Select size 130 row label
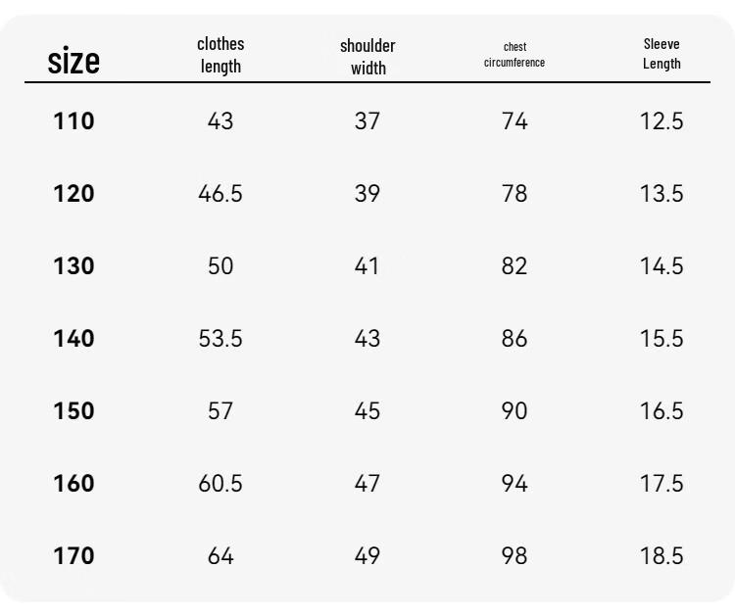 tap(73, 266)
